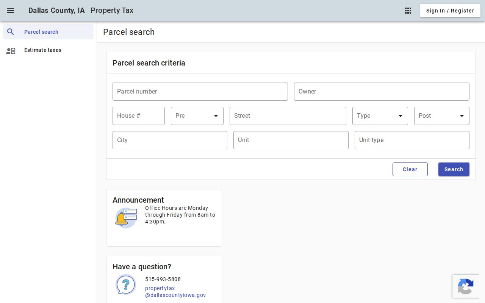Focus the Unit type field
Image resolution: width=485 pixels, height=303 pixels.
pos(412,140)
